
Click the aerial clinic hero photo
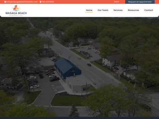tap(79, 67)
